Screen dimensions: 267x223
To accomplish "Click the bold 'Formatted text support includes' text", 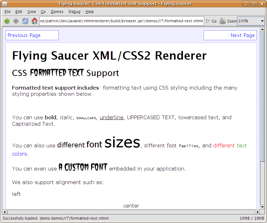I will 56,88.
